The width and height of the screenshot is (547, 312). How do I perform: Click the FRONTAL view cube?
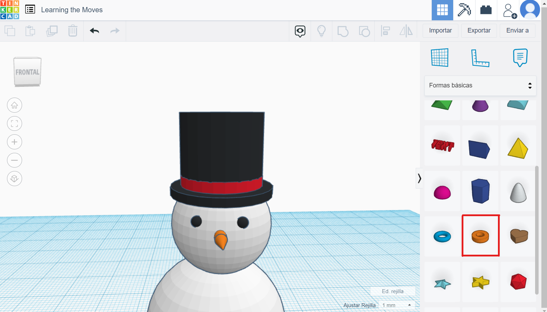(27, 72)
